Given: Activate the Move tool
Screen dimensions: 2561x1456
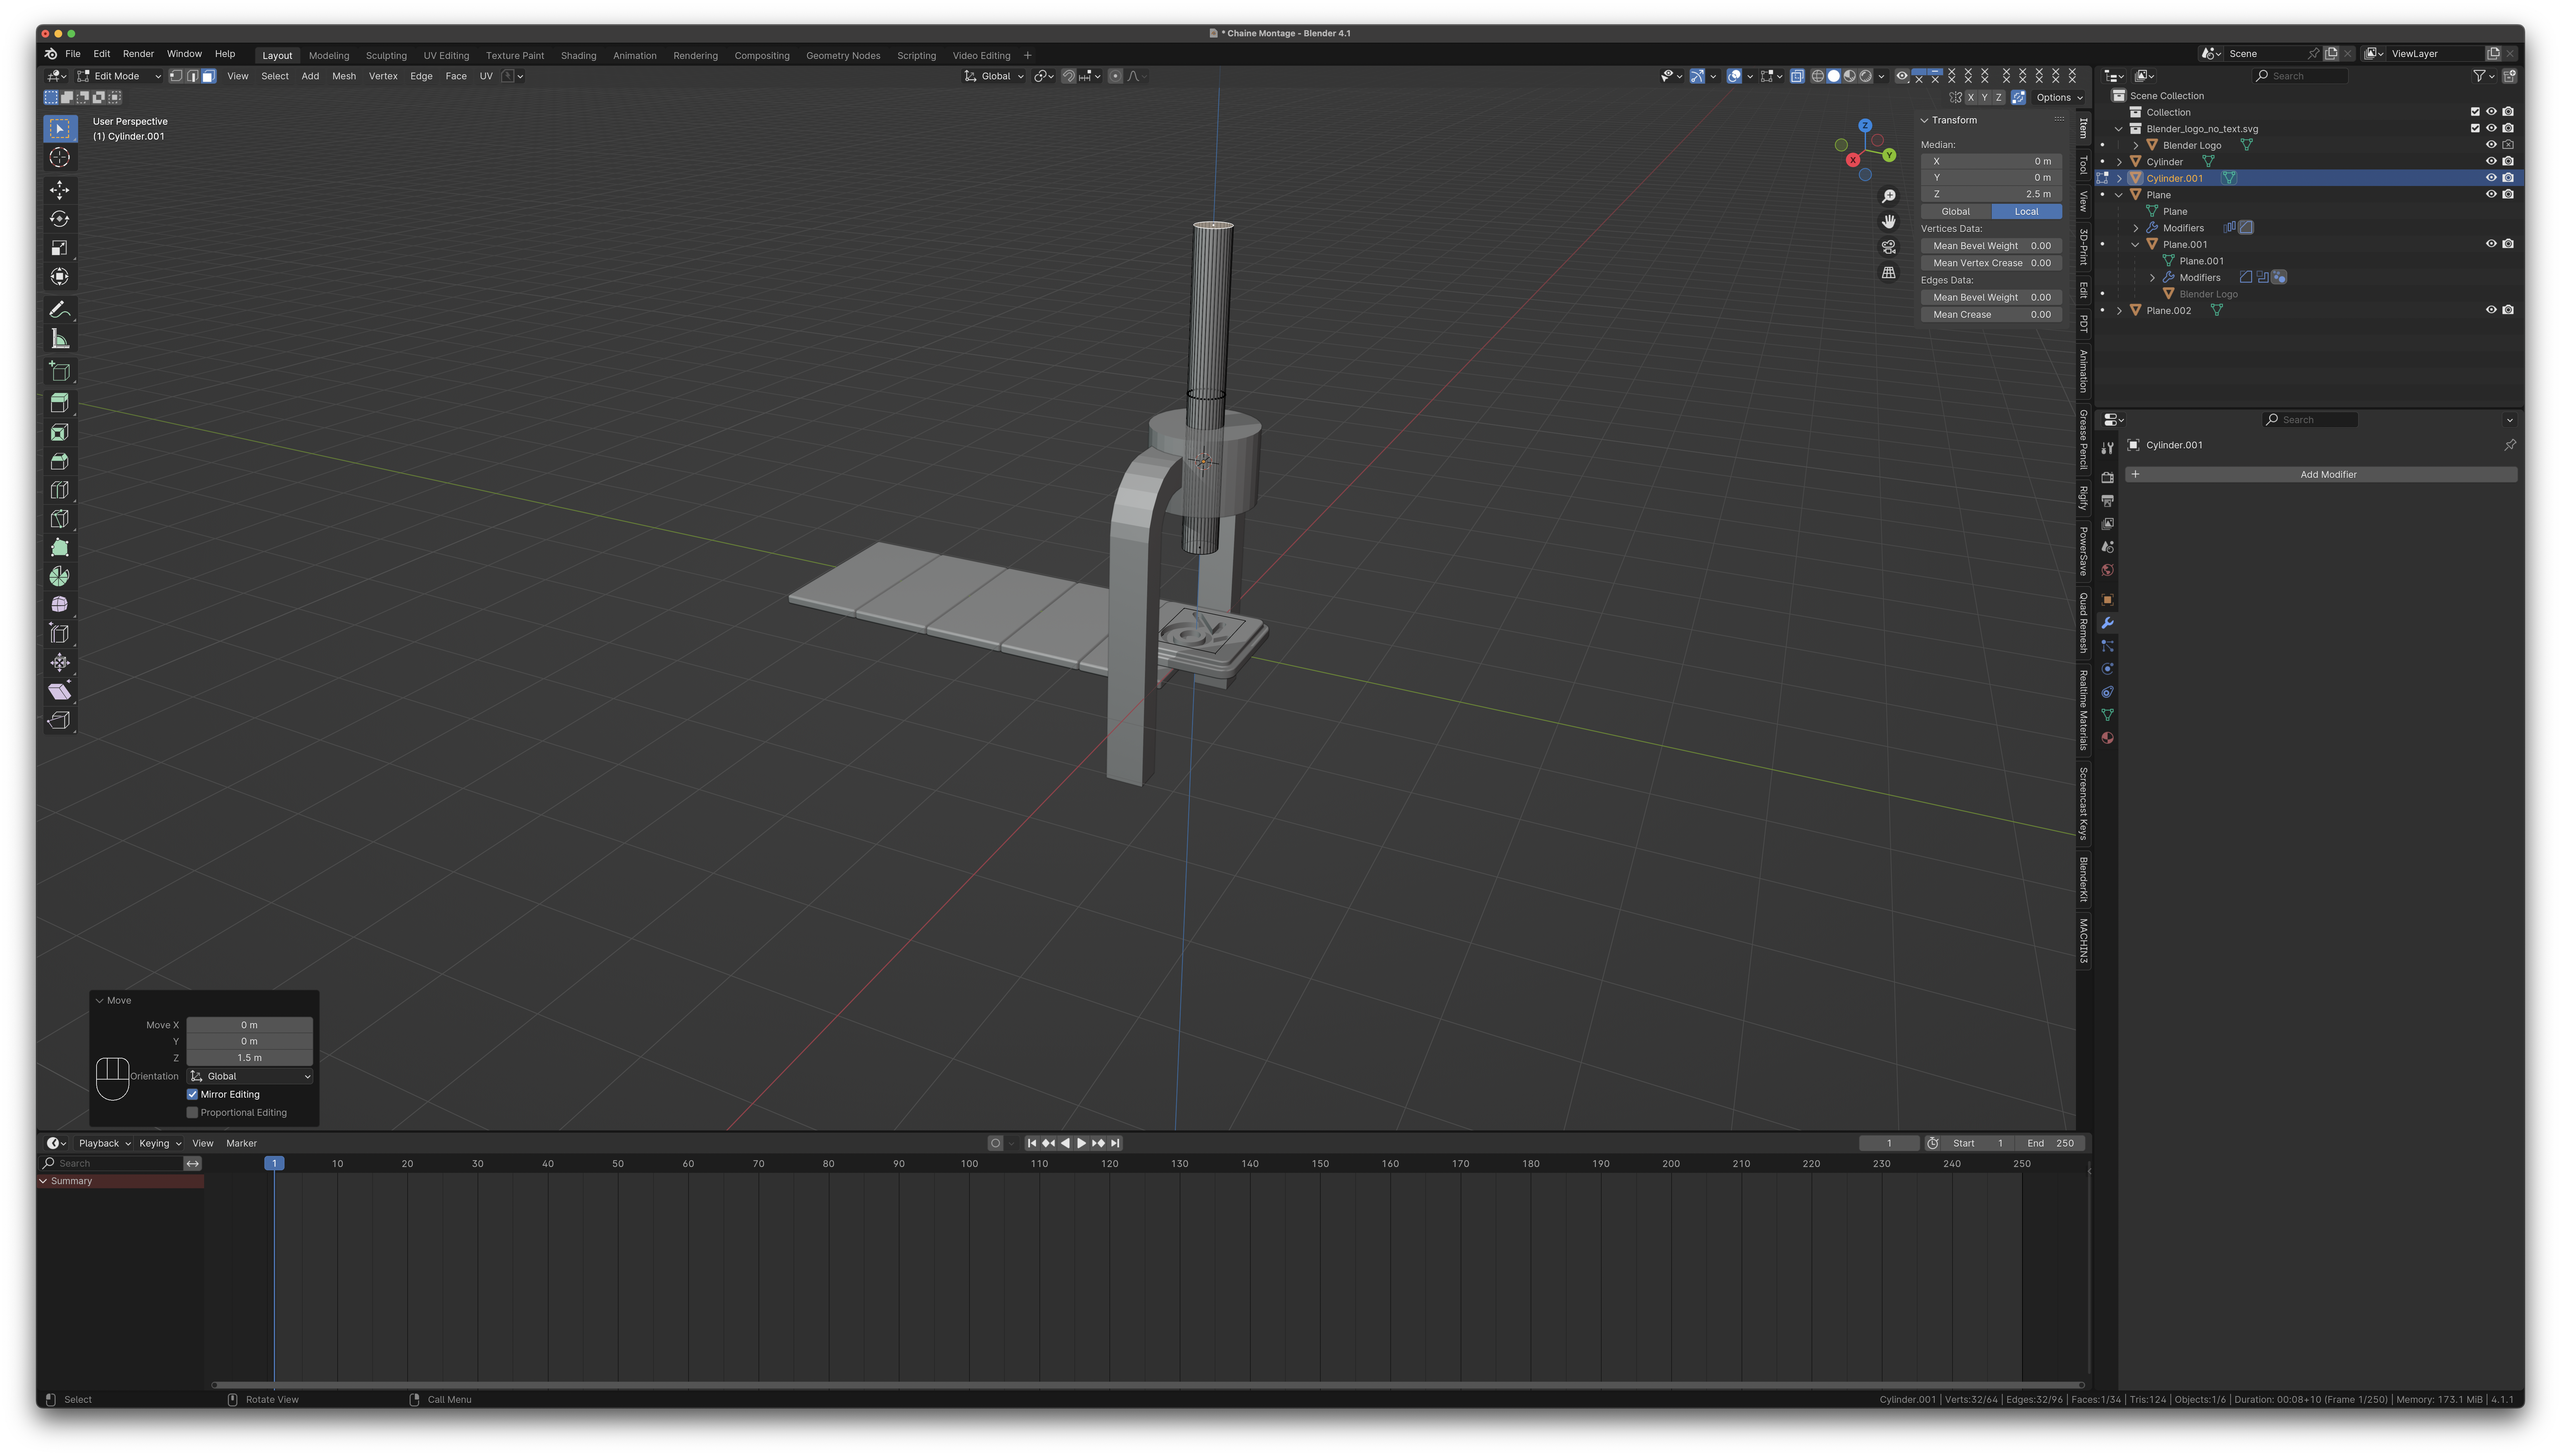Looking at the screenshot, I should tap(60, 190).
